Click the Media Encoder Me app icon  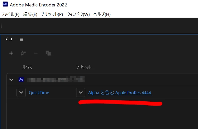5,4
